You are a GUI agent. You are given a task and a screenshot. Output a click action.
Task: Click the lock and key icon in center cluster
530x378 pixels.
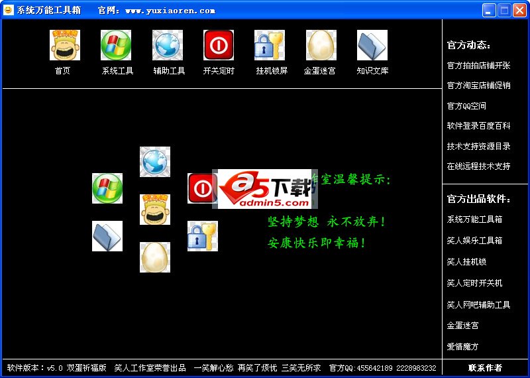click(203, 236)
